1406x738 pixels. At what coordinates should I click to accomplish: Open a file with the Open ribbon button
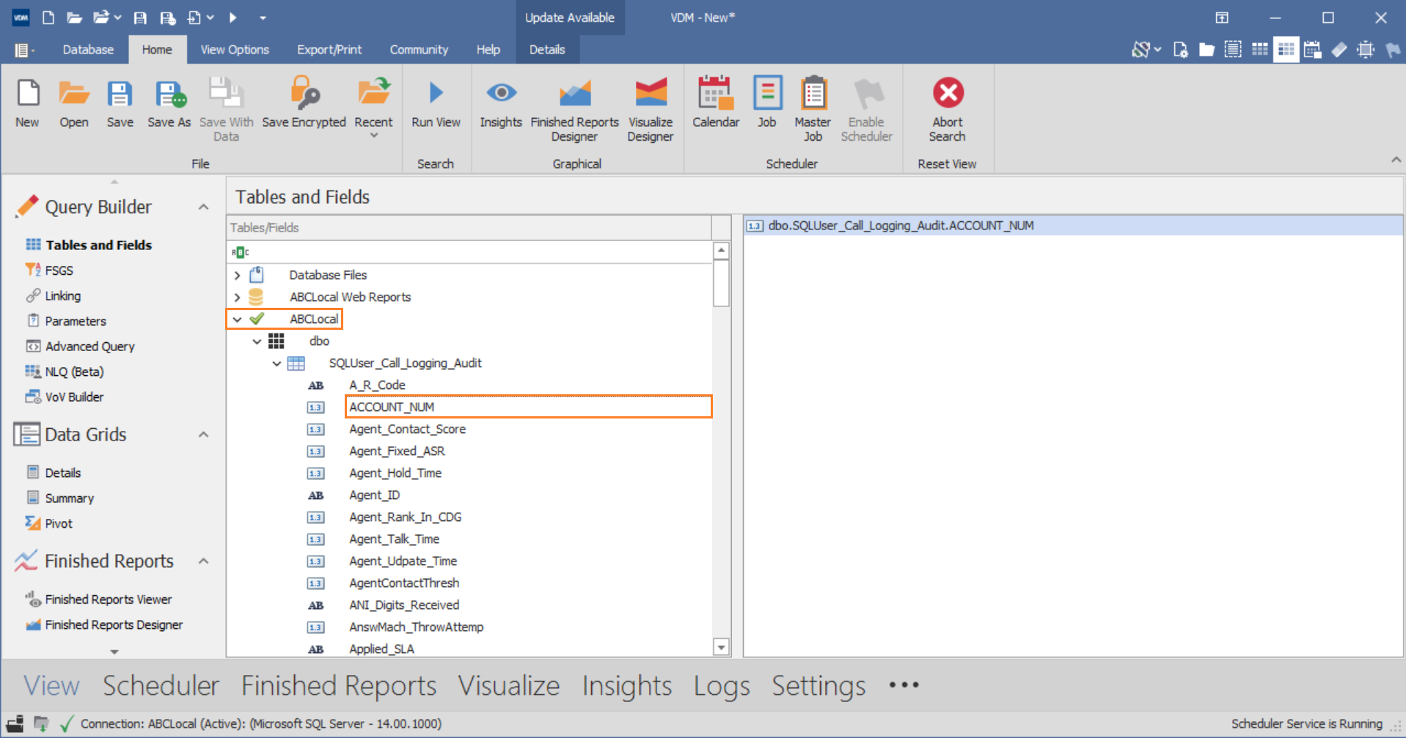click(x=74, y=105)
